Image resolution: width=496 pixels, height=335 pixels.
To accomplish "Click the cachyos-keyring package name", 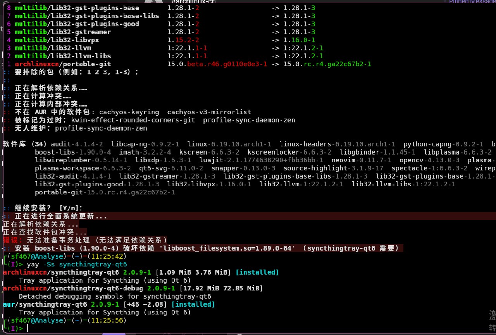I will (x=129, y=112).
